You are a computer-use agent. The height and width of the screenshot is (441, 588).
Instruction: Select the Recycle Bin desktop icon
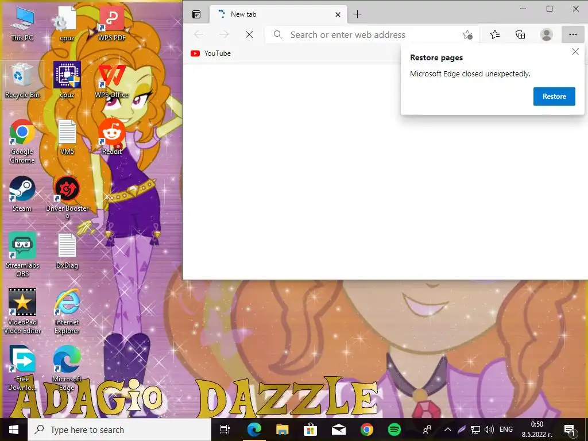(22, 80)
